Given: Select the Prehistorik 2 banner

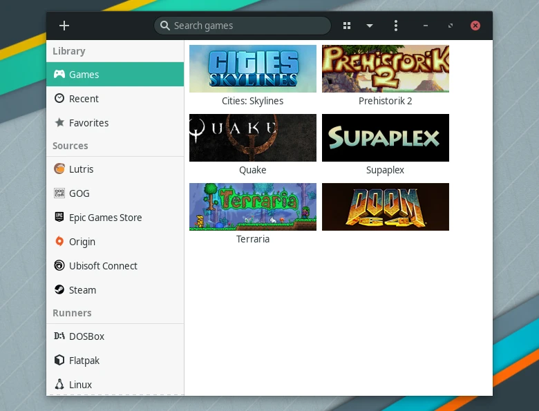Looking at the screenshot, I should 386,68.
